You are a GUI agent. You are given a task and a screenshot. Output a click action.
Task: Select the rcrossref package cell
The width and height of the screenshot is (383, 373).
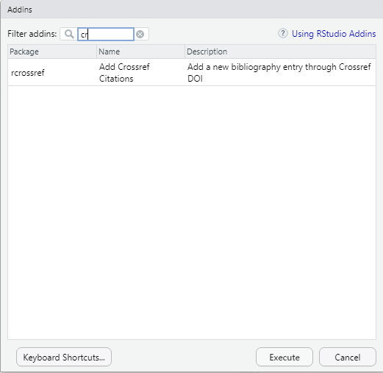28,73
